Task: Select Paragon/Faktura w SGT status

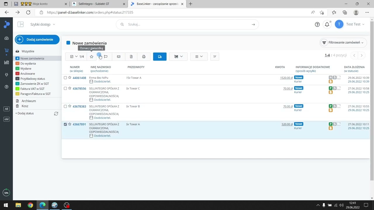Action: [x=35, y=94]
